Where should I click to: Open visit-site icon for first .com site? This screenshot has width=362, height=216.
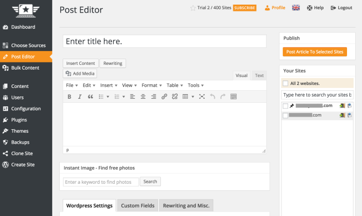(349, 106)
